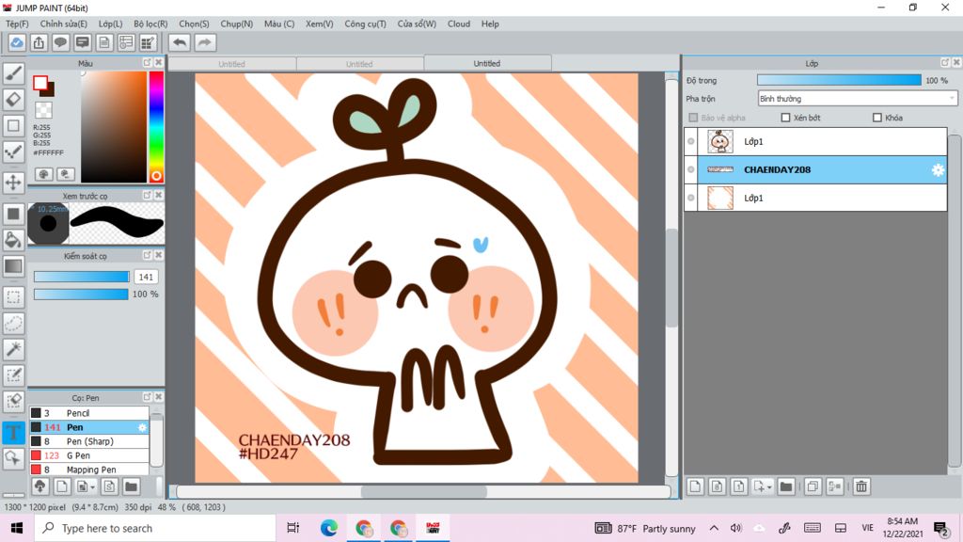Image resolution: width=963 pixels, height=542 pixels.
Task: Choose the Select Eraser tool
Action: click(13, 401)
